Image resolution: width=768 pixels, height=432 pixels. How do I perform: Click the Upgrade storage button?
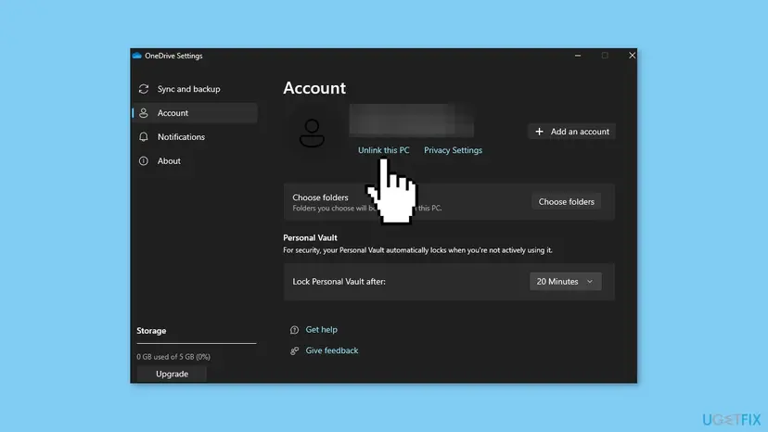pyautogui.click(x=172, y=375)
